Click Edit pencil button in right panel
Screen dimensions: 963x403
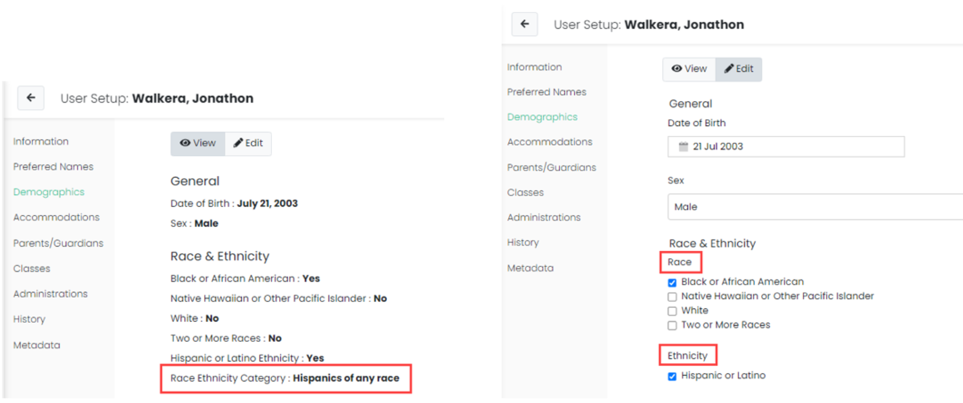pyautogui.click(x=739, y=69)
